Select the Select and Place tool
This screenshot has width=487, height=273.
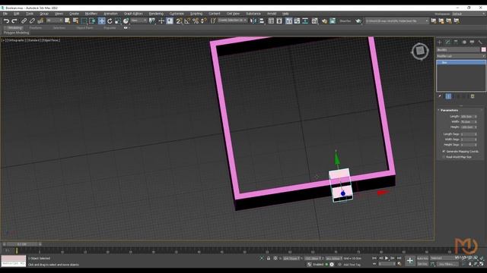[126, 21]
